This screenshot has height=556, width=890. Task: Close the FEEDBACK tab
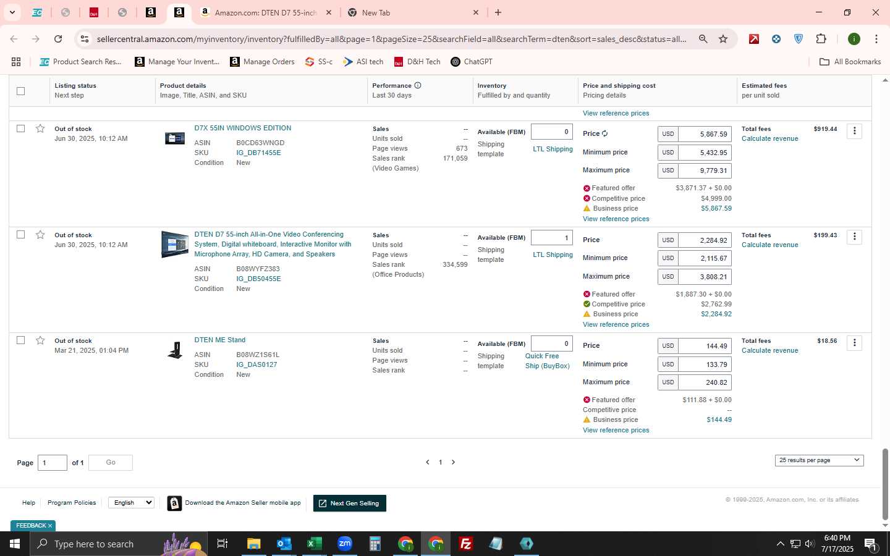coord(50,526)
